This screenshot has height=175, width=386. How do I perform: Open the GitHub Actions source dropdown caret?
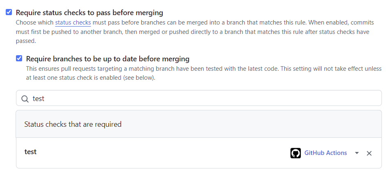(357, 153)
